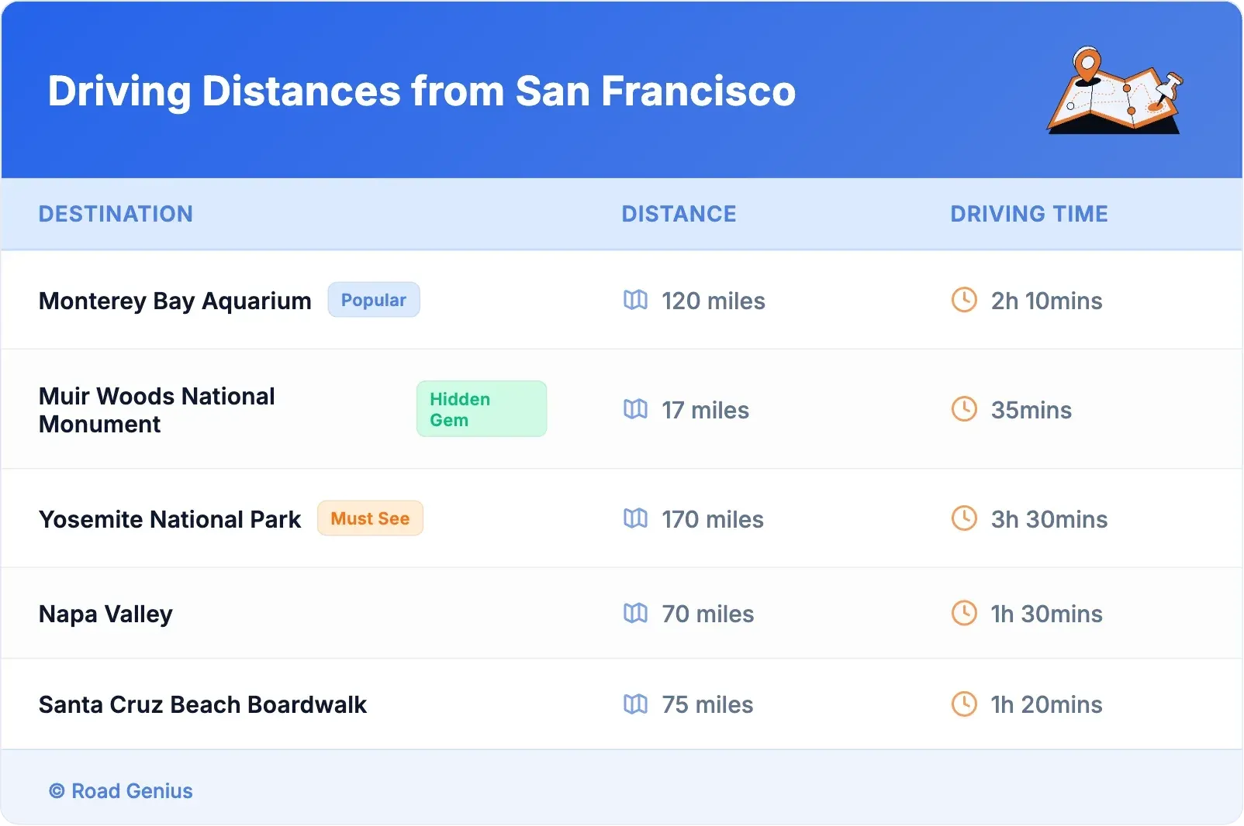Click the Popular badge

(374, 300)
